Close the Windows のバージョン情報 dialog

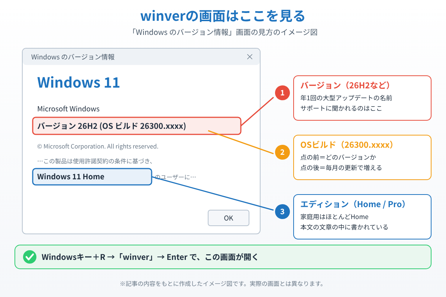tap(250, 57)
